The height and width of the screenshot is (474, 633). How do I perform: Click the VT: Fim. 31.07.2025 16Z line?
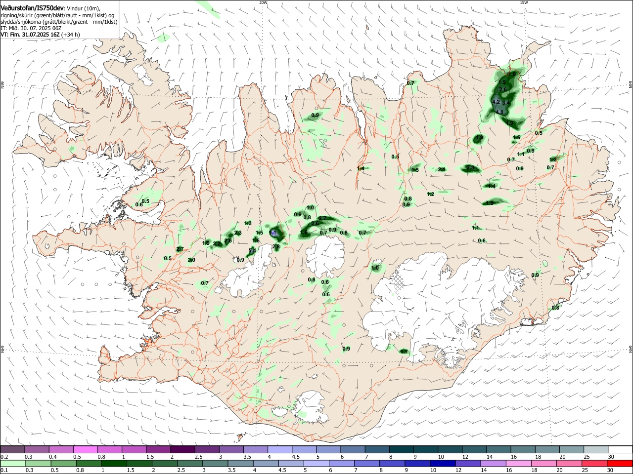30,35
